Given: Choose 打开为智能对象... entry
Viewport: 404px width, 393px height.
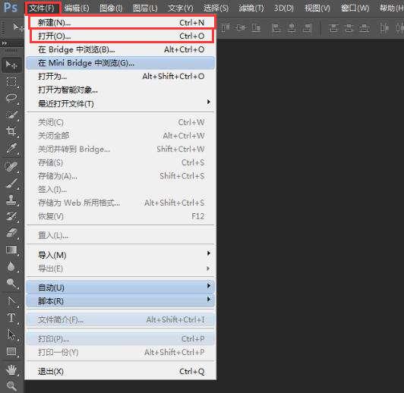Looking at the screenshot, I should pos(121,90).
